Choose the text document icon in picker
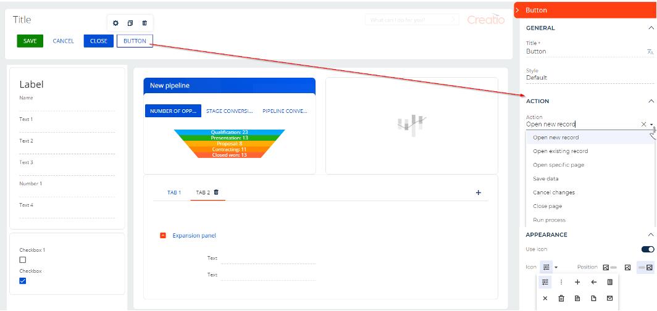657x311 pixels. 577,299
